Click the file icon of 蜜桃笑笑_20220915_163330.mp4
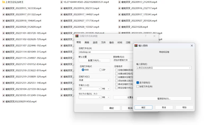The height and width of the screenshot is (125, 212). pyautogui.click(x=3, y=8)
